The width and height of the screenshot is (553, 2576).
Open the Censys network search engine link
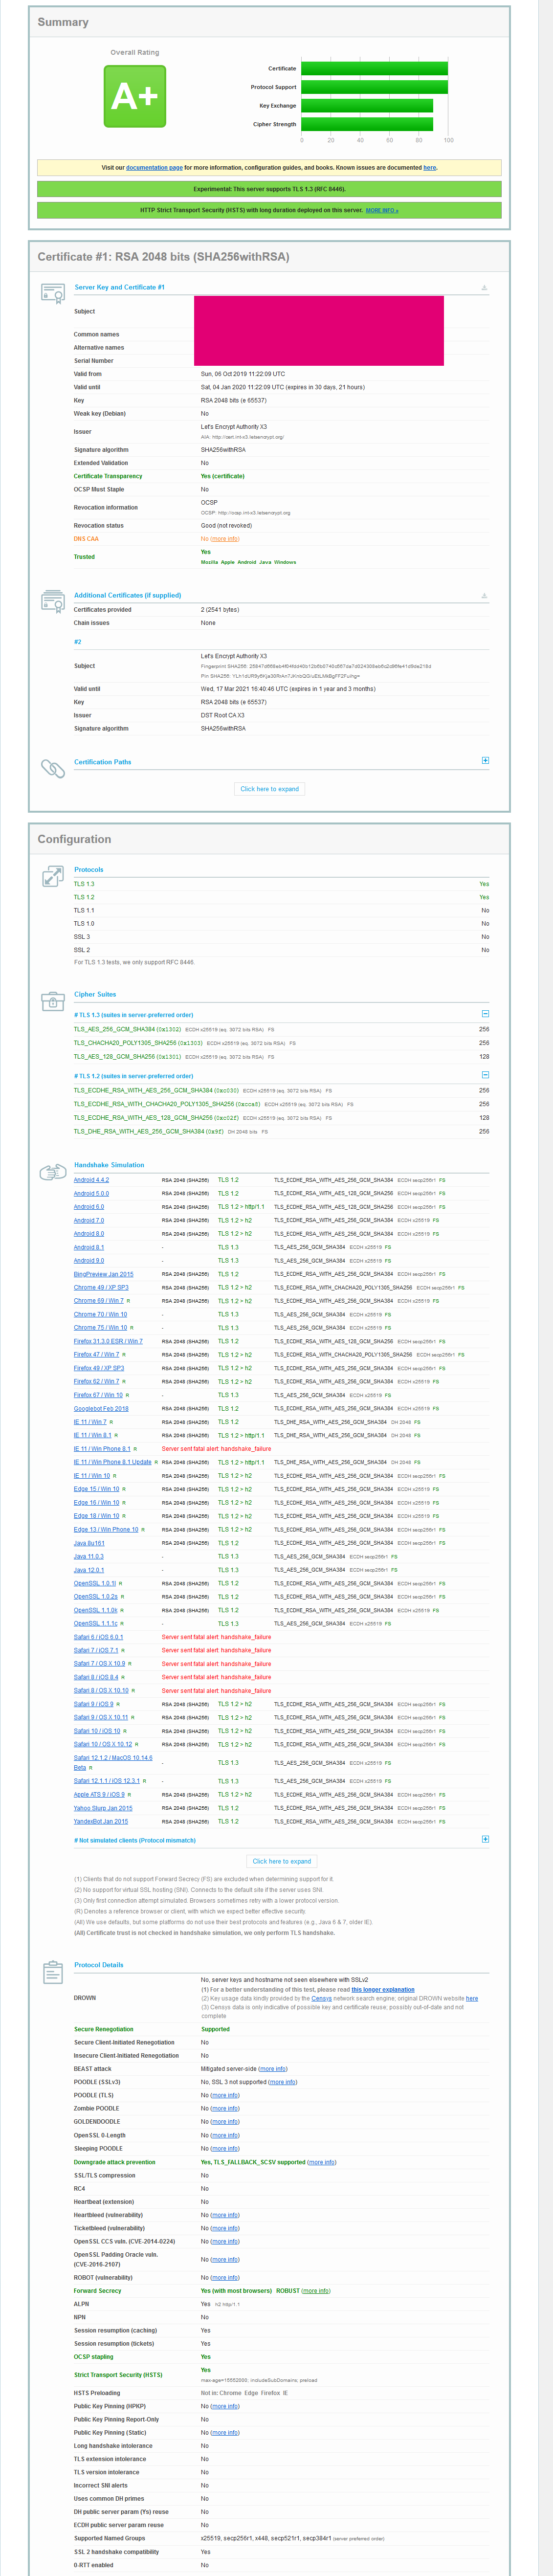click(321, 1999)
